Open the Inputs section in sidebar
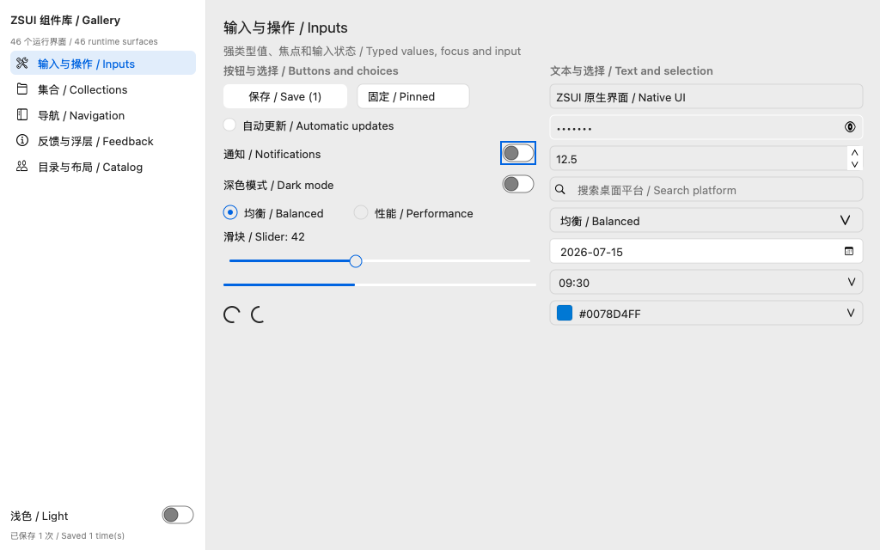Screen dimensions: 880x550 pyautogui.click(x=103, y=64)
